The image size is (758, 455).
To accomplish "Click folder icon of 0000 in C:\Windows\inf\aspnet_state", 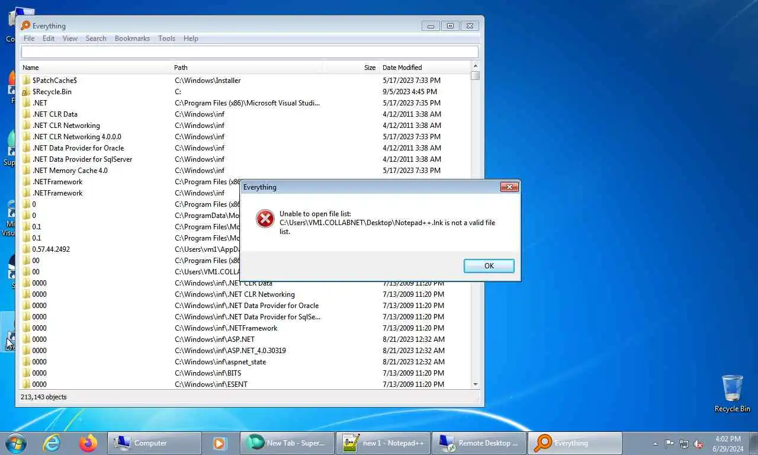I will point(26,361).
